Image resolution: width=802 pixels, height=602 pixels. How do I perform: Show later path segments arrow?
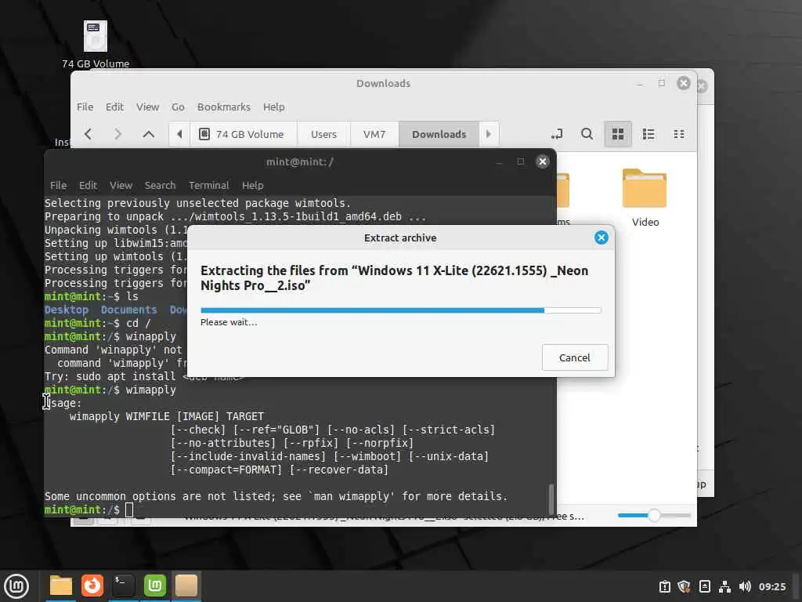[489, 134]
